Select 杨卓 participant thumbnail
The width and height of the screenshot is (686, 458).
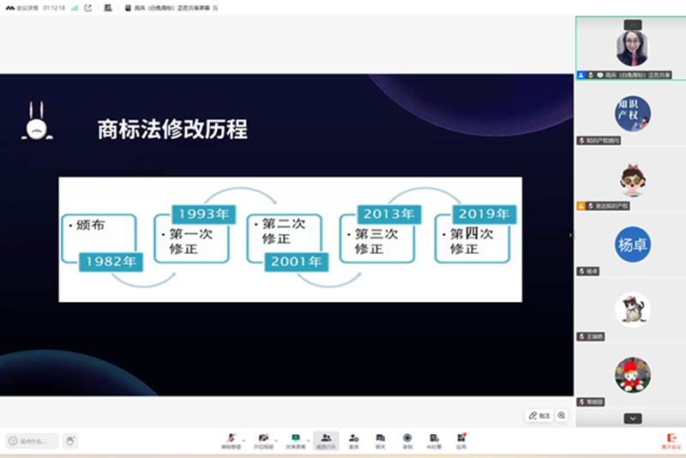(632, 245)
